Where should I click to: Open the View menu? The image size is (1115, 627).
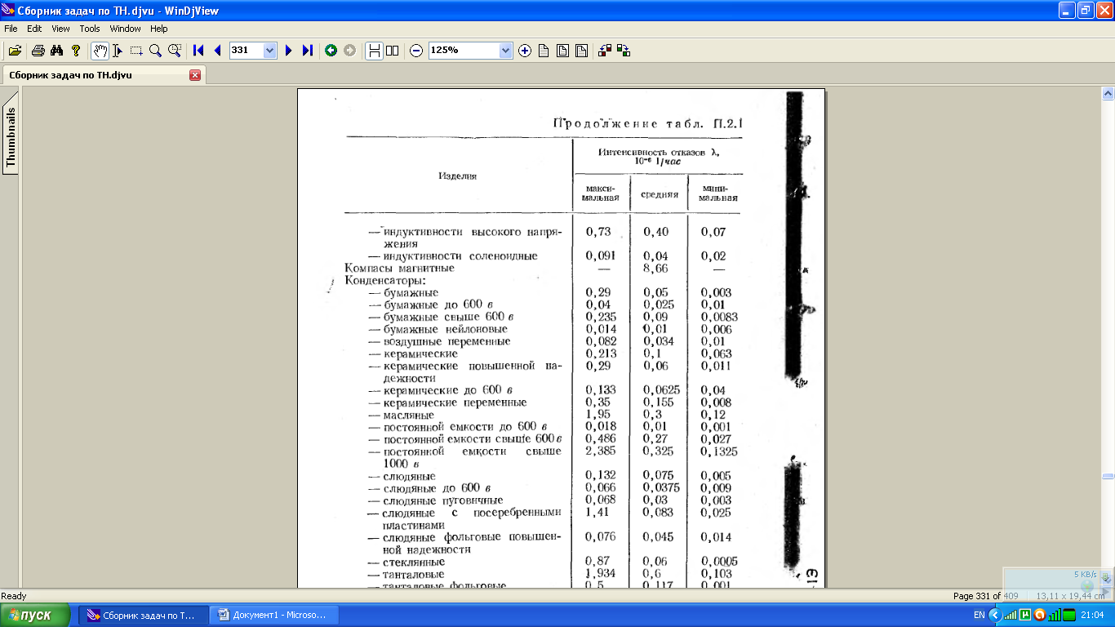point(60,29)
